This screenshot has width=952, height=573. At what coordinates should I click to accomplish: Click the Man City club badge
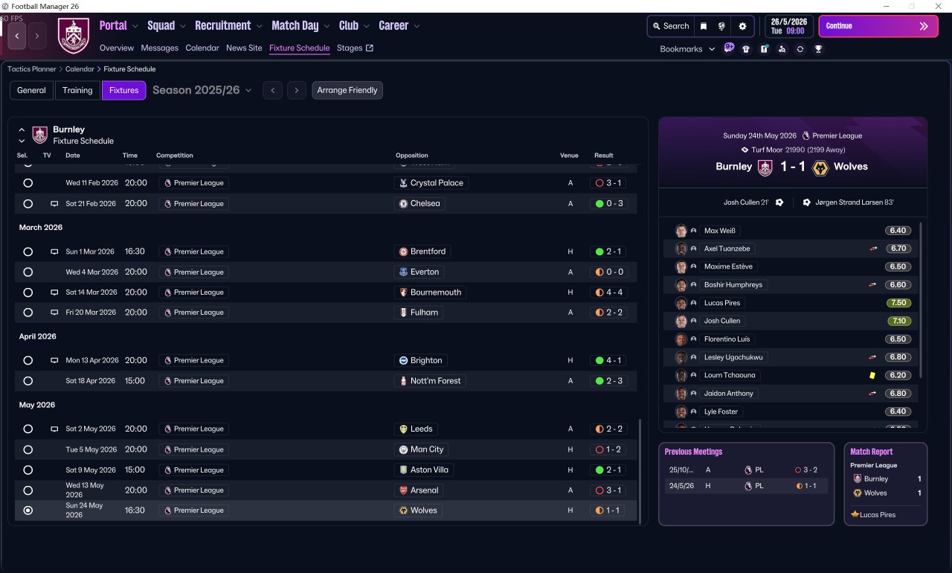[403, 449]
